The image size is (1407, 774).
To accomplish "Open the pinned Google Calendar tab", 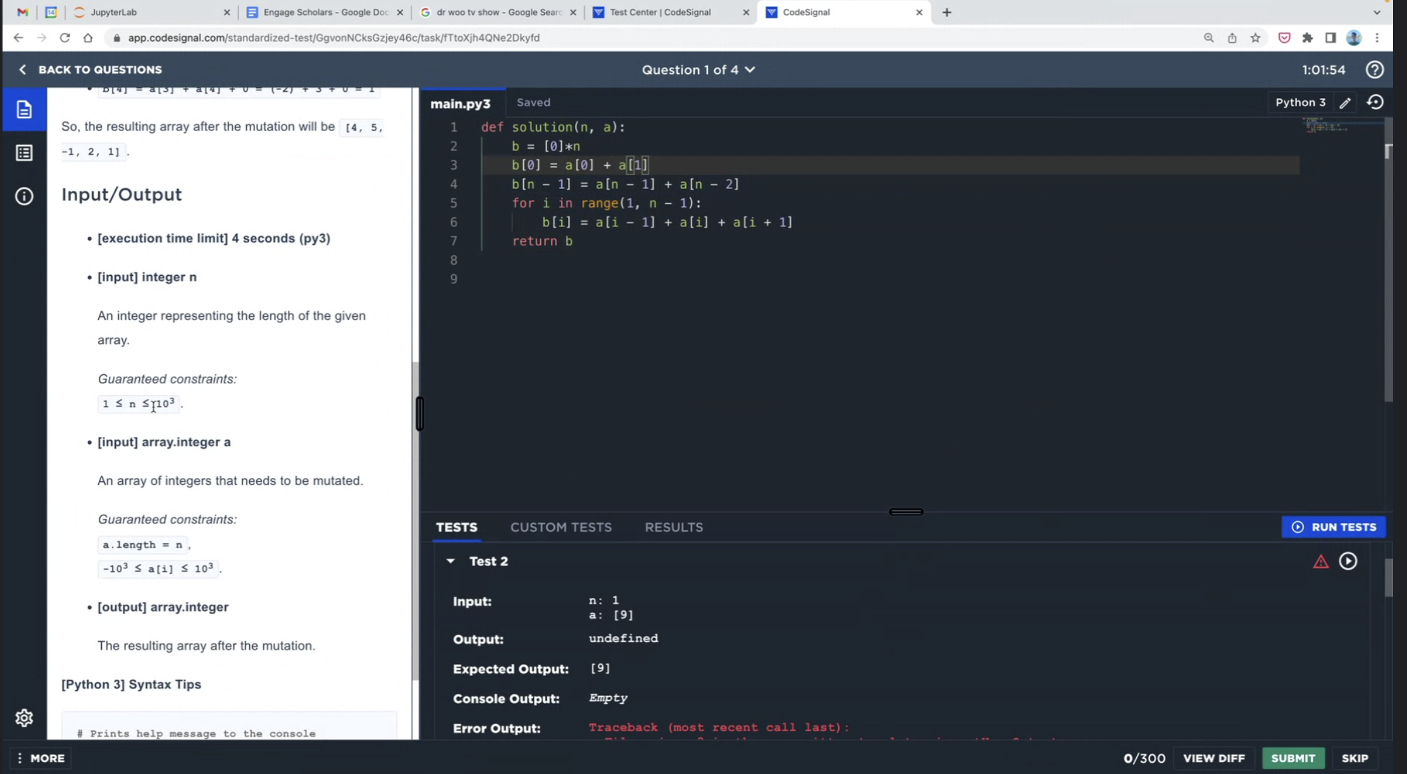I will pyautogui.click(x=51, y=12).
